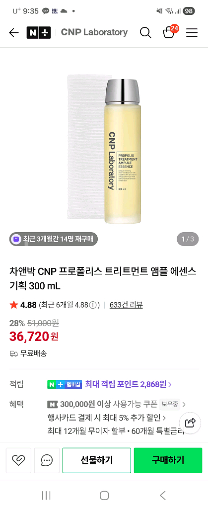Tap the 최근 3개월간 14명 재구매 badge

tap(54, 239)
